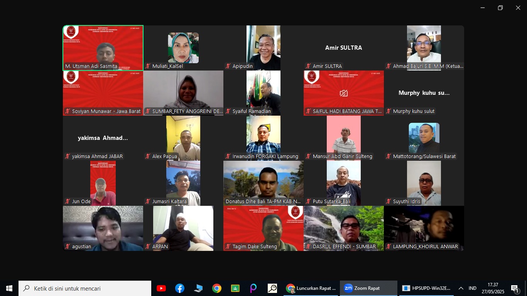
Task: Click muted mic icon on Alex Papua
Action: point(148,156)
